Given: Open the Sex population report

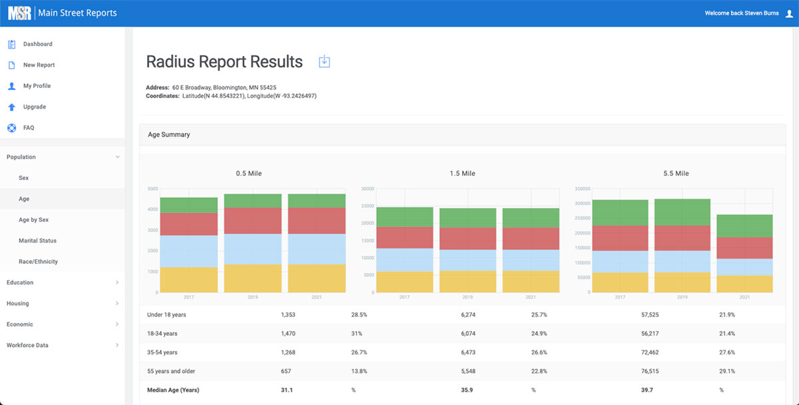Looking at the screenshot, I should coord(24,178).
